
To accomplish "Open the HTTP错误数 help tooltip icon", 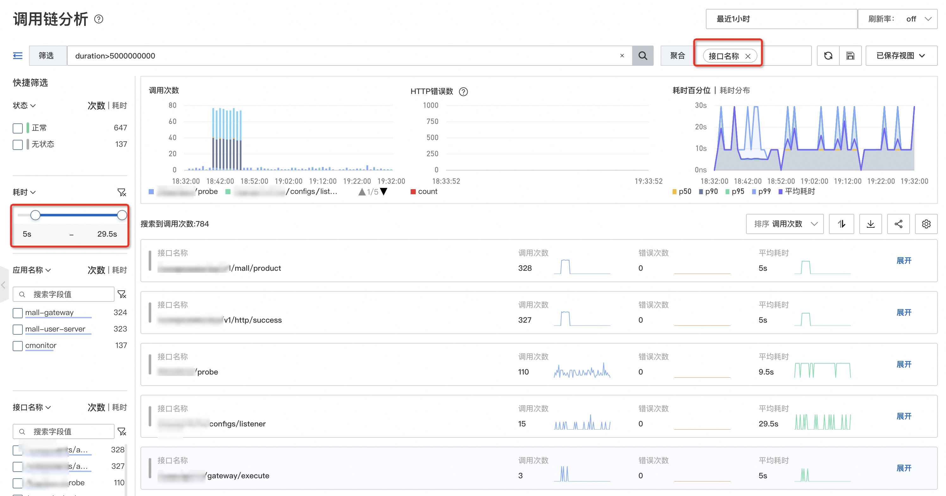I will (463, 91).
